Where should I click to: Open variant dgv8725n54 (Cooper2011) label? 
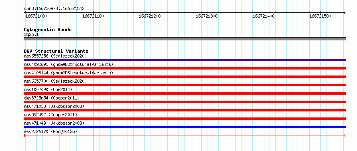click(x=52, y=98)
